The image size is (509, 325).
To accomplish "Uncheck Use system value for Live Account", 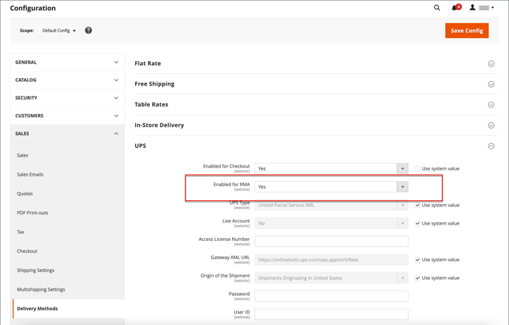I will tap(417, 223).
